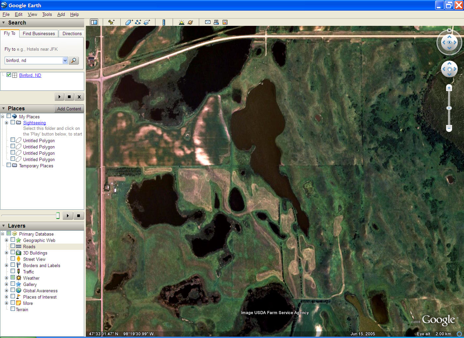
Task: Enable the Roads layer checkbox
Action: [x=13, y=246]
